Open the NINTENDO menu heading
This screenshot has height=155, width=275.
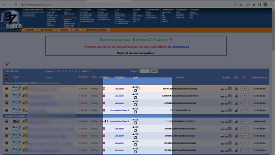pos(168,9)
